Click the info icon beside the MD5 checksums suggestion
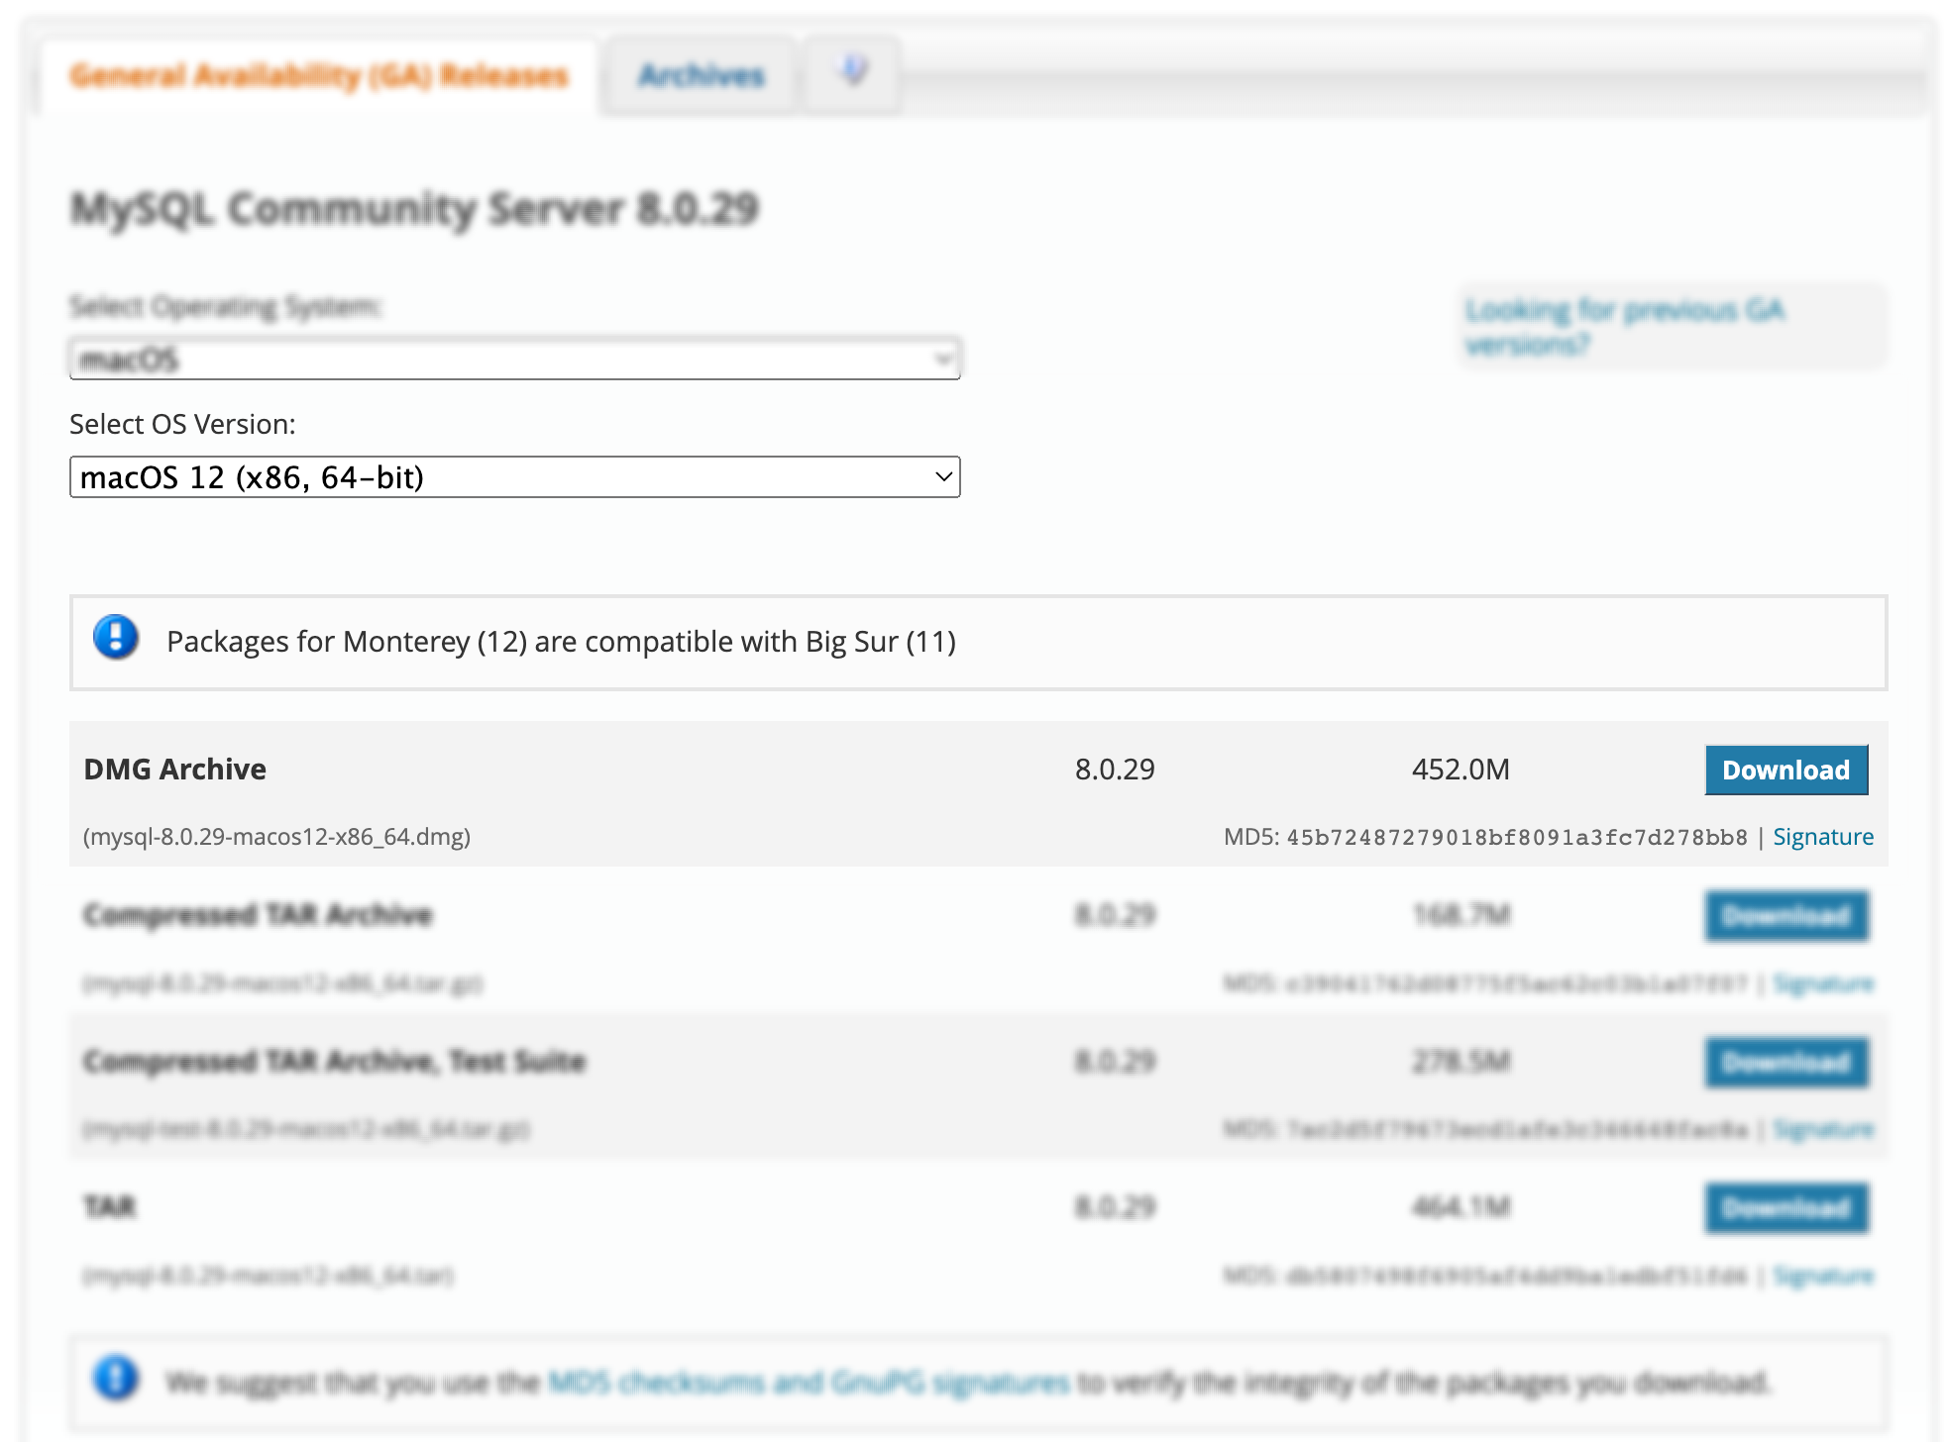 pos(116,1379)
